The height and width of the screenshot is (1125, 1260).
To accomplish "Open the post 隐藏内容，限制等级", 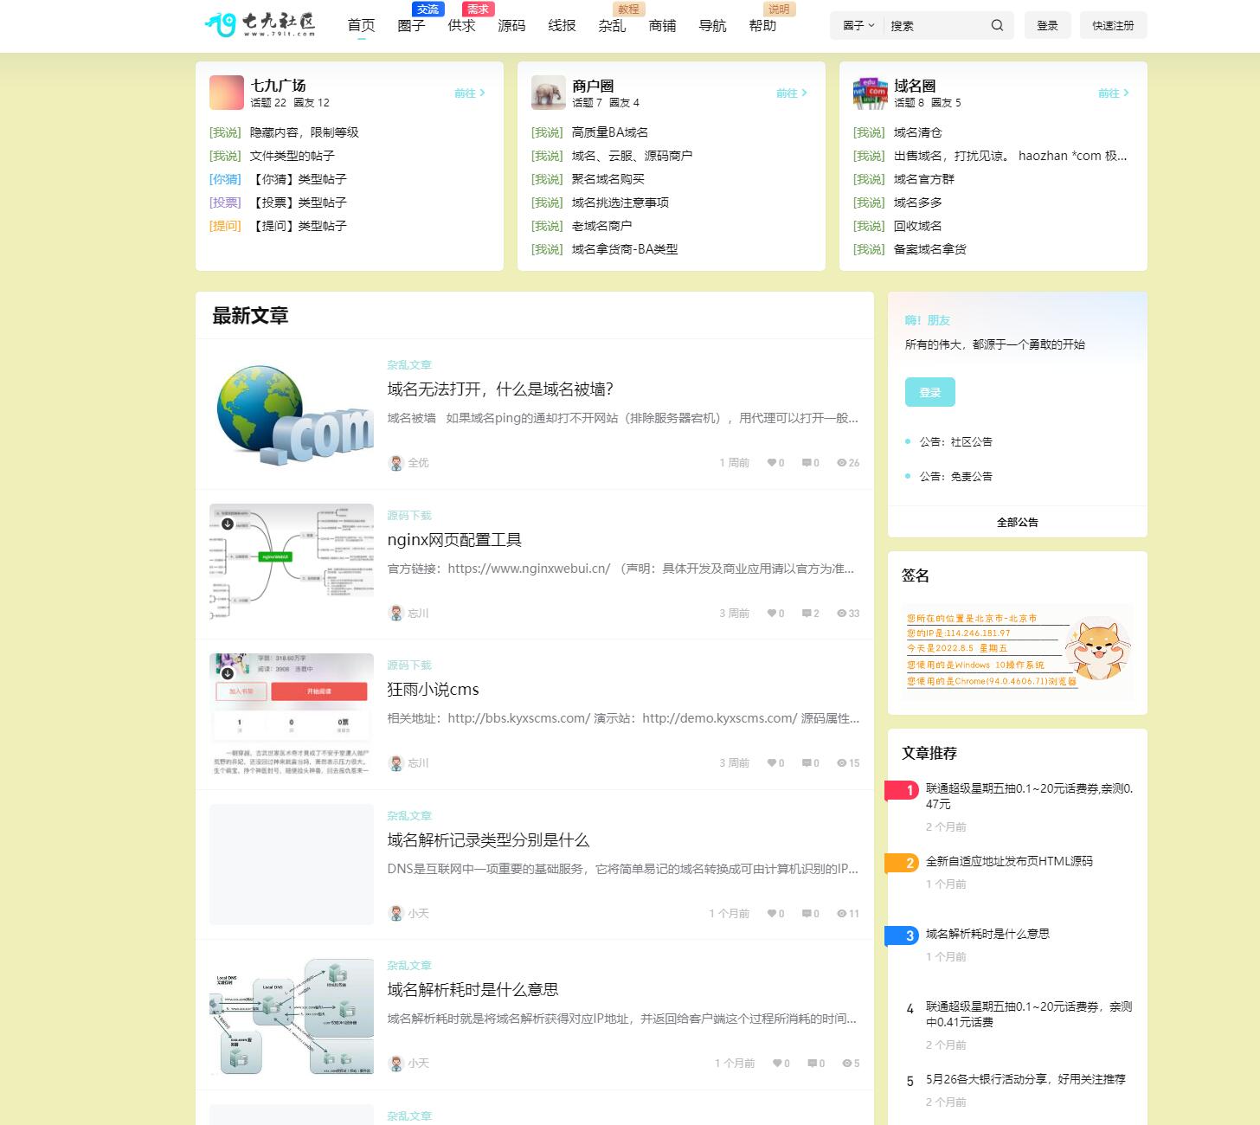I will point(304,132).
